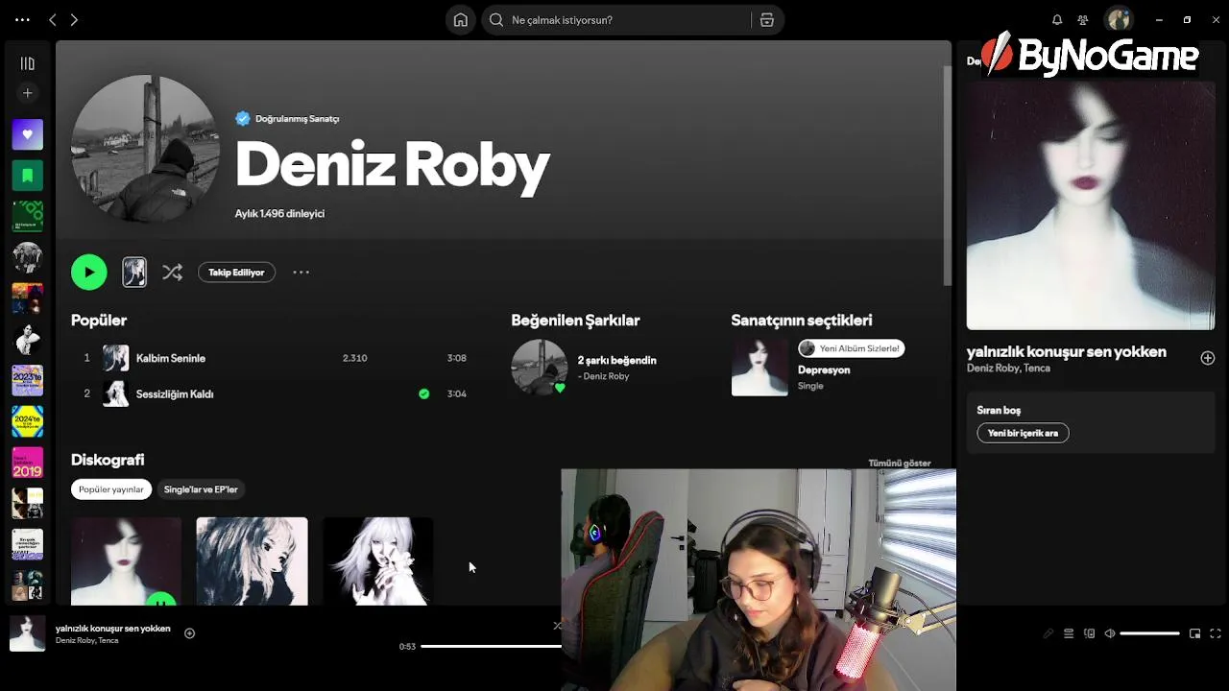Go forward with the right arrow
This screenshot has width=1229, height=691.
pyautogui.click(x=74, y=19)
